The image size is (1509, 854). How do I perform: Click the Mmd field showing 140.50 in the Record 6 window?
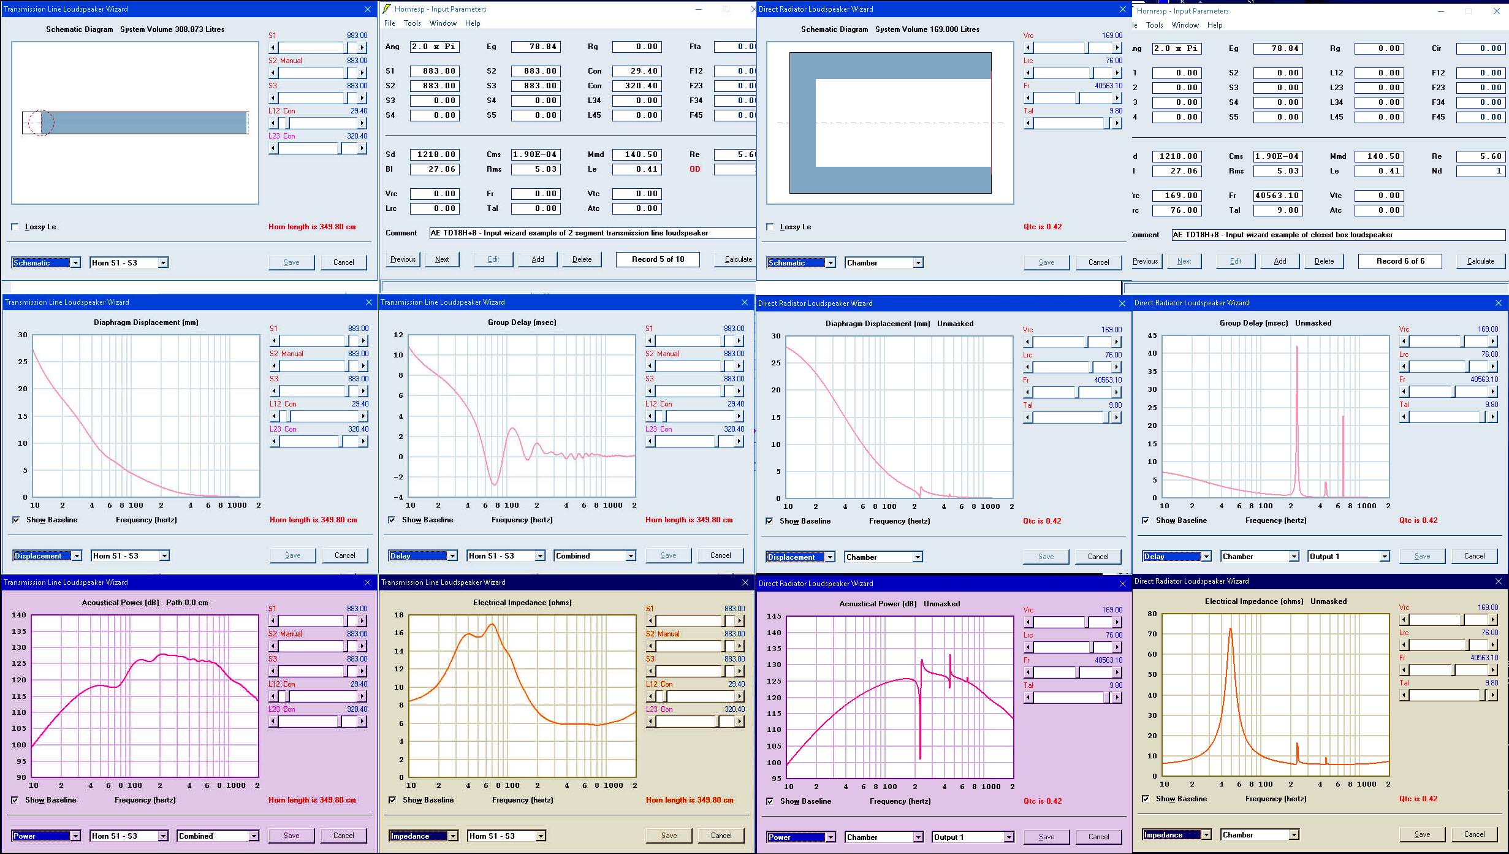coord(1379,156)
